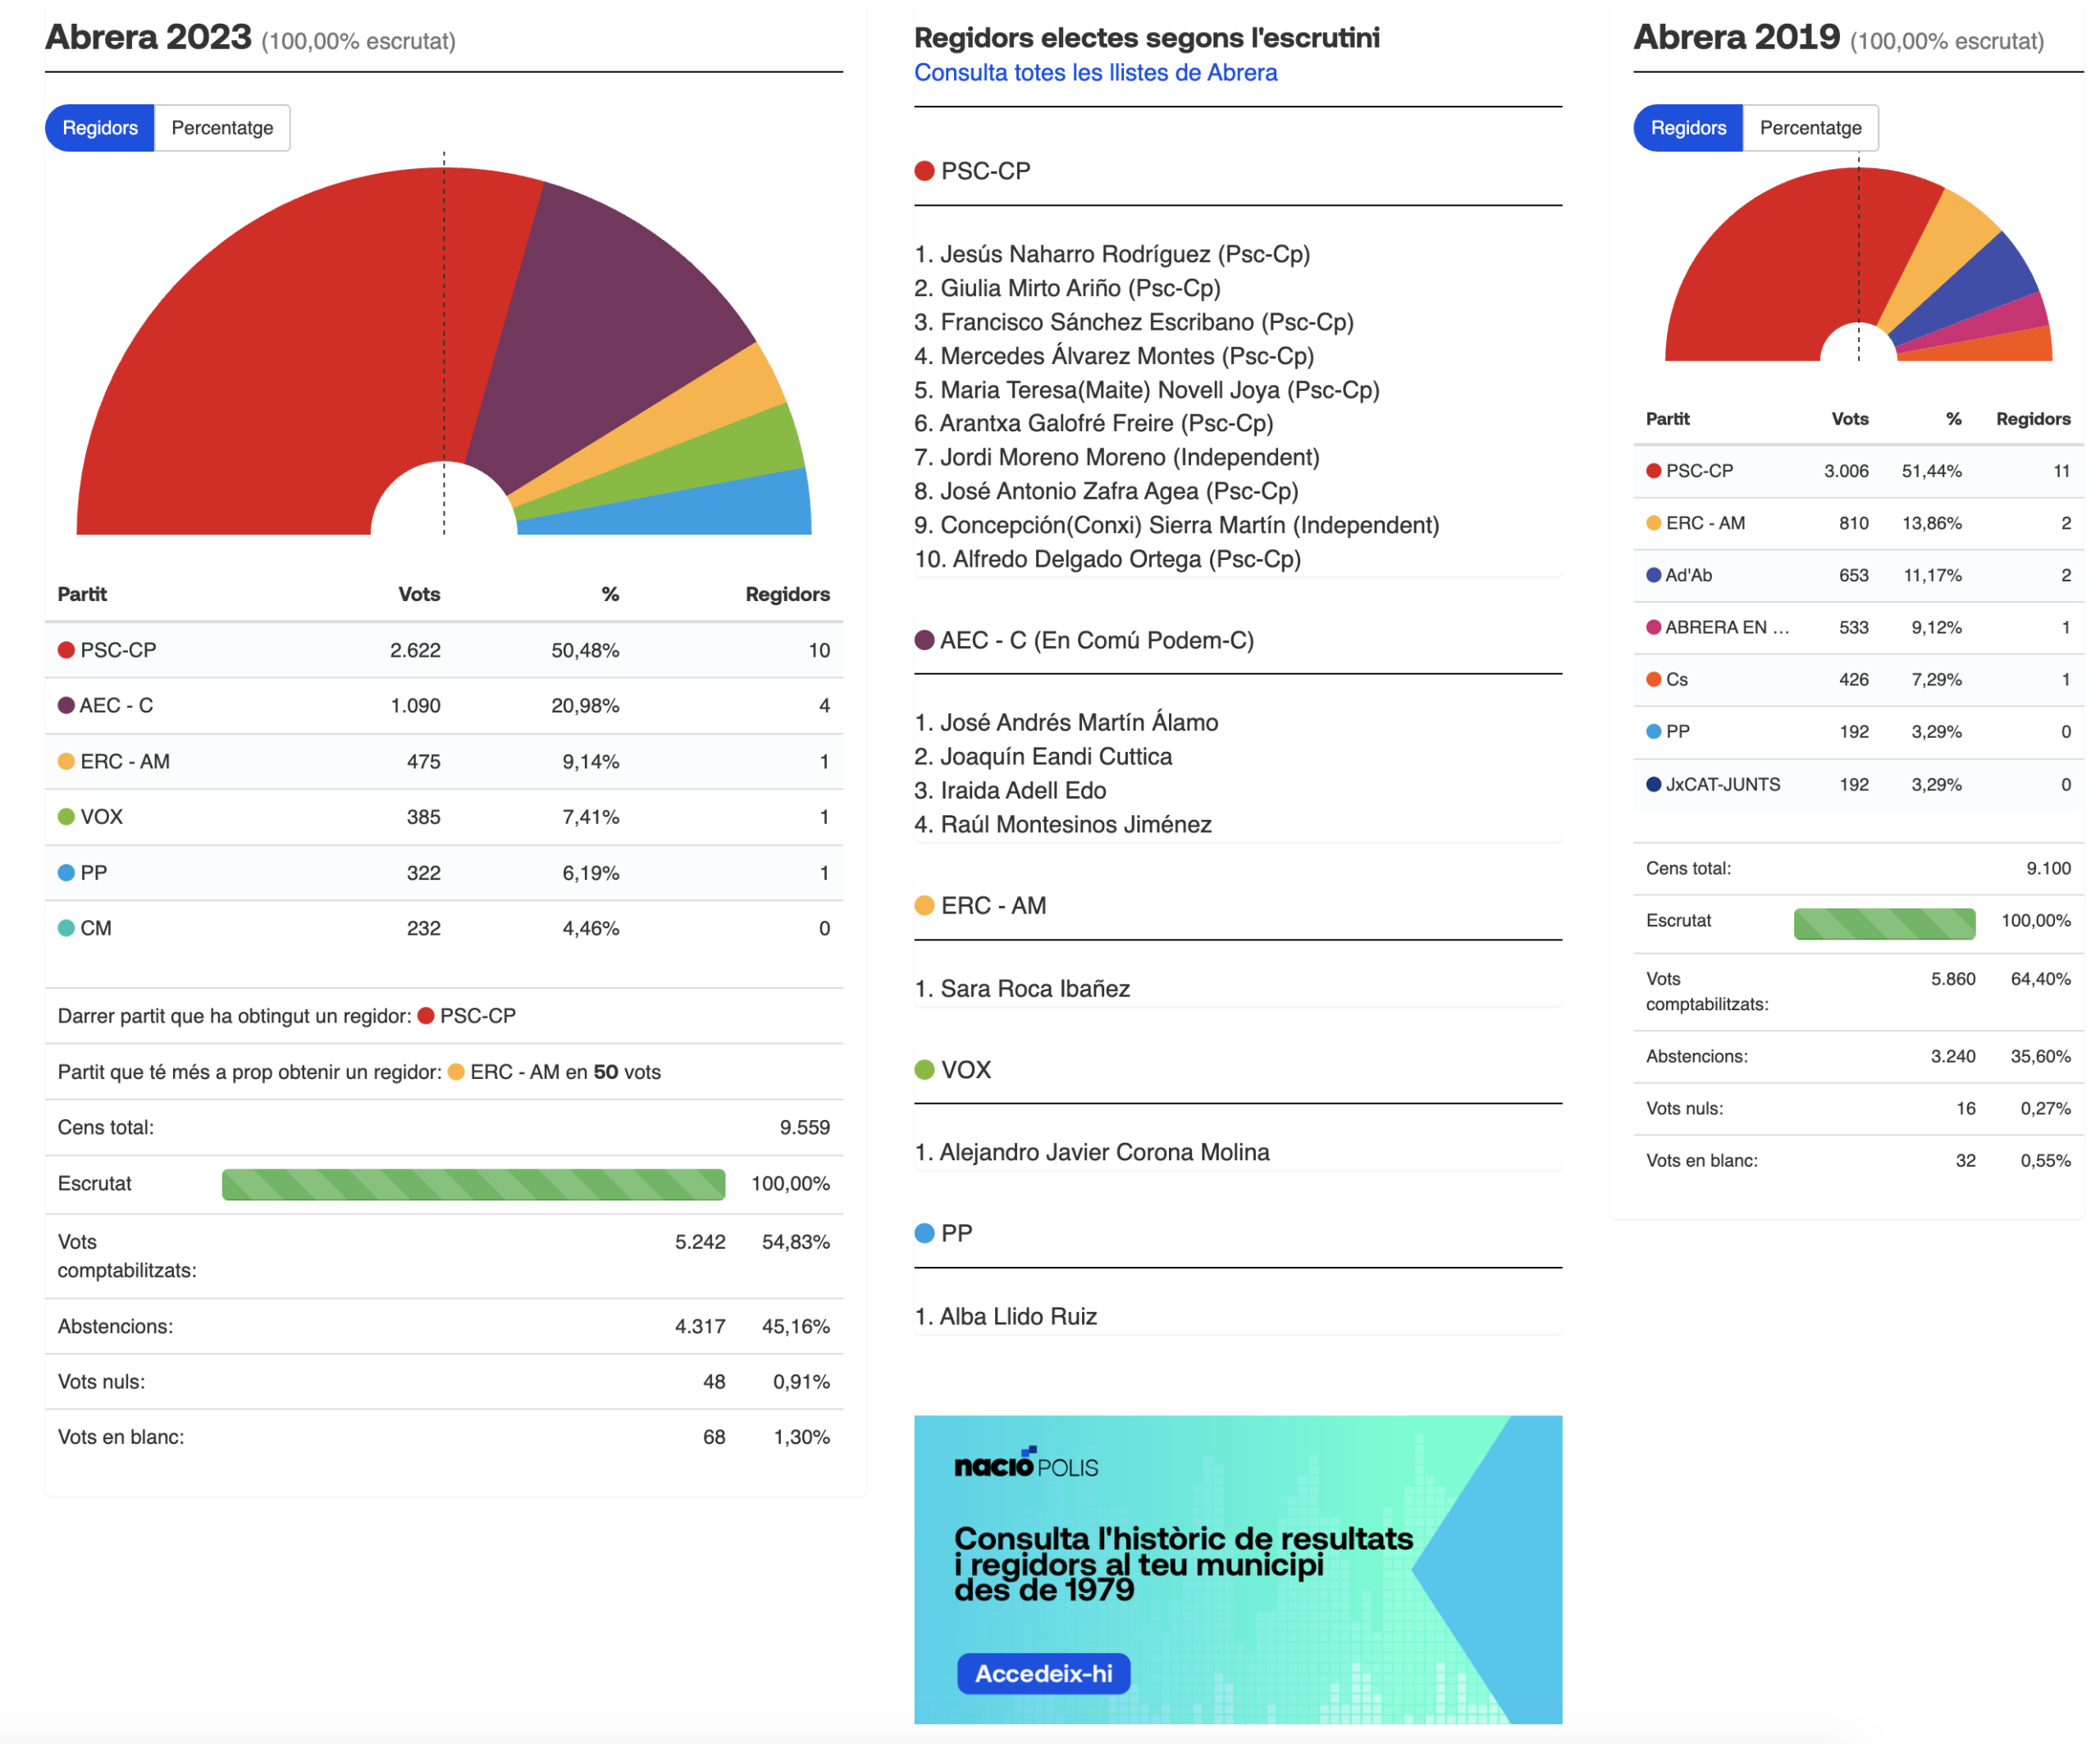Click the Accedeix-hi button in banner
The width and height of the screenshot is (2100, 1744).
pos(1043,1673)
